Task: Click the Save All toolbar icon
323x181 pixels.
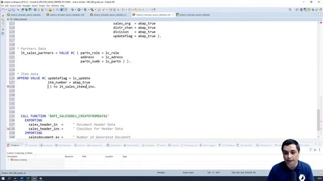Action: [14, 10]
